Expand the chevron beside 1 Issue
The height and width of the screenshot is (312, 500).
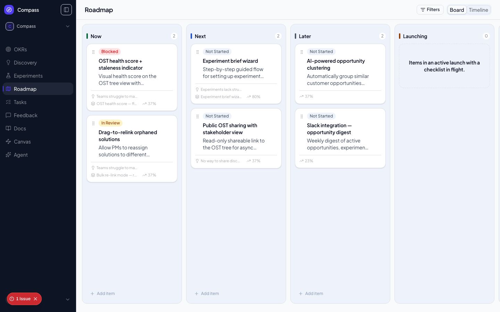(x=68, y=300)
